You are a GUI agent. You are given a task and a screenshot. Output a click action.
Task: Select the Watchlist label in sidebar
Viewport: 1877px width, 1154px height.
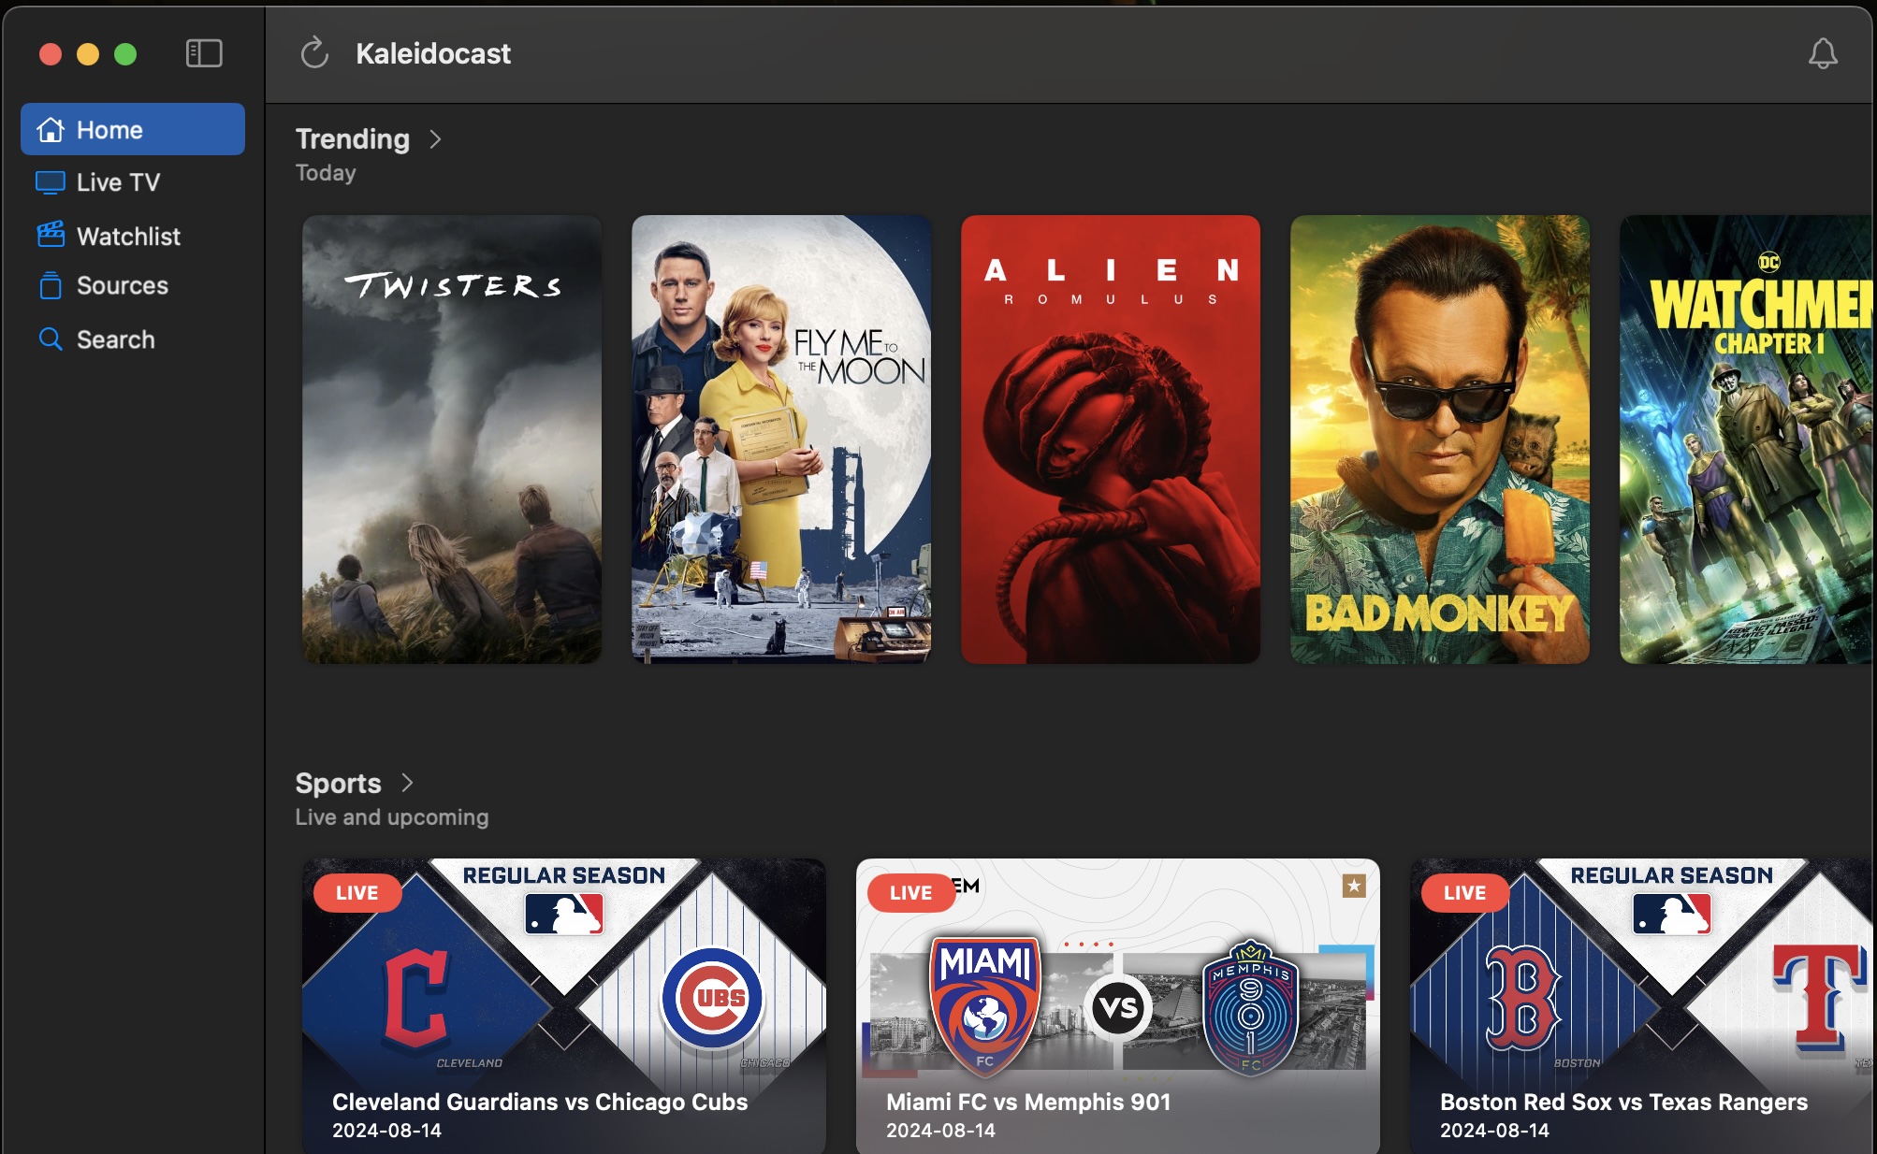[128, 236]
